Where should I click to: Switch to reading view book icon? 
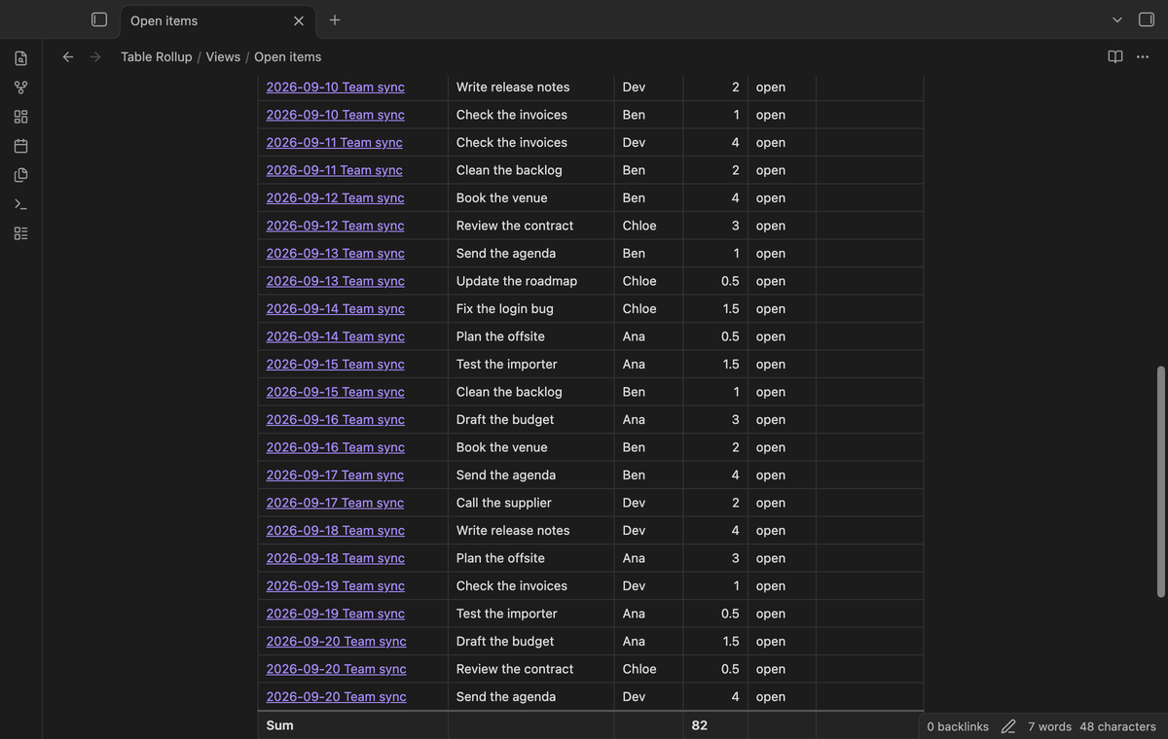click(x=1115, y=56)
